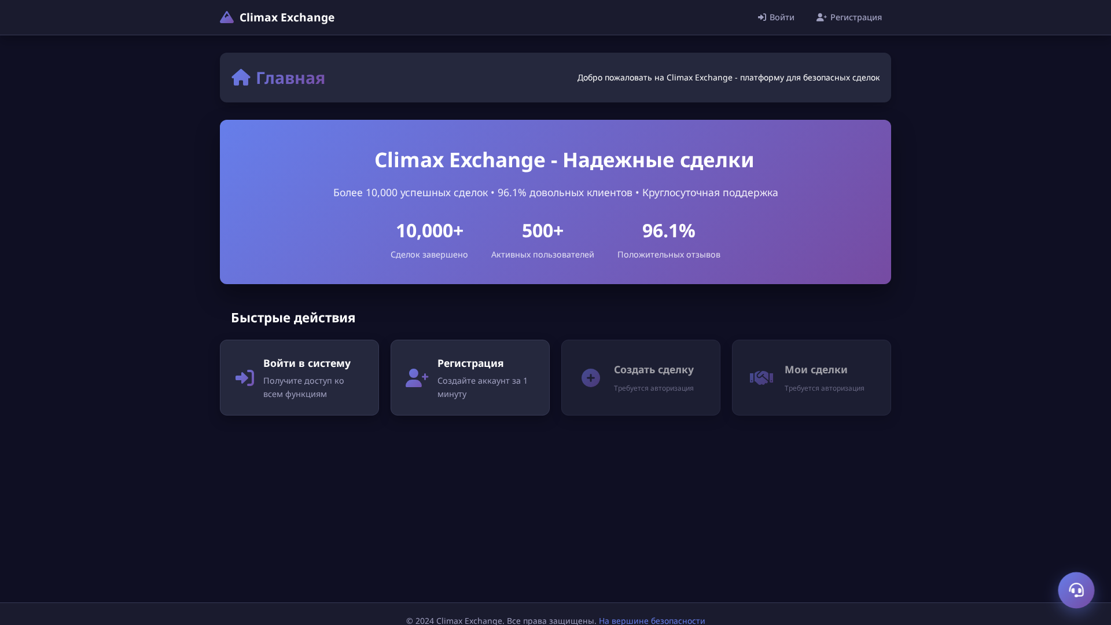This screenshot has height=625, width=1111.
Task: Click the login arrow icon on Войти в систему card
Action: point(244,377)
